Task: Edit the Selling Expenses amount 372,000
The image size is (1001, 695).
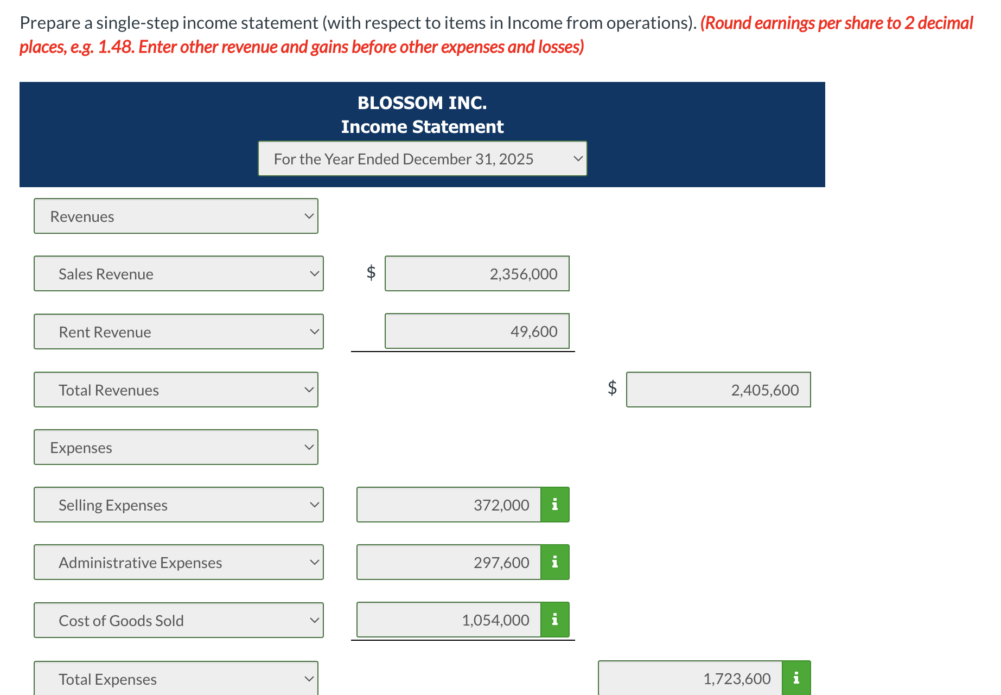Action: [448, 504]
